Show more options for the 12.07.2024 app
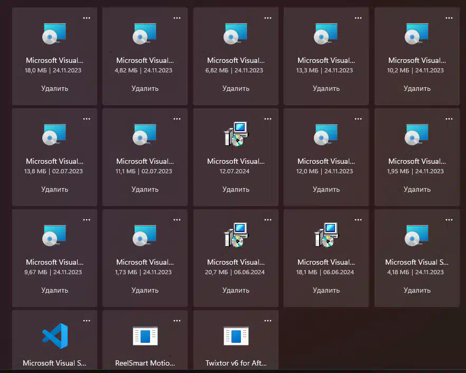The height and width of the screenshot is (373, 466). point(268,119)
